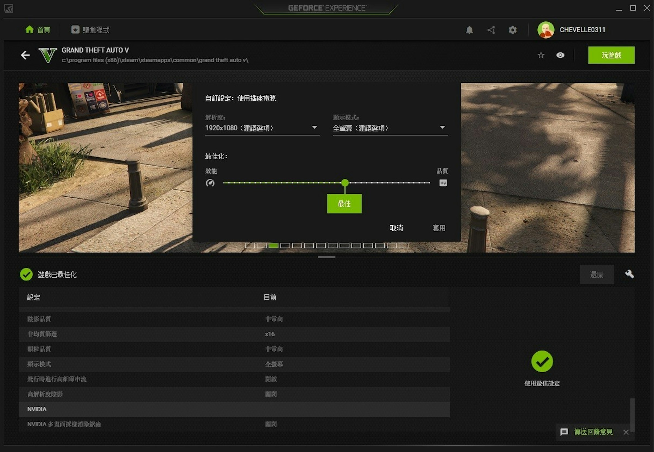Maximize the GeForce Experience window
Image resolution: width=654 pixels, height=452 pixels.
tap(633, 8)
